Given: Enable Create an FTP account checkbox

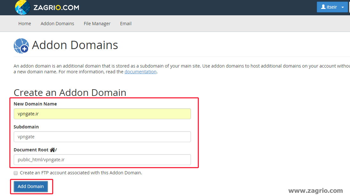Looking at the screenshot, I should (x=16, y=173).
